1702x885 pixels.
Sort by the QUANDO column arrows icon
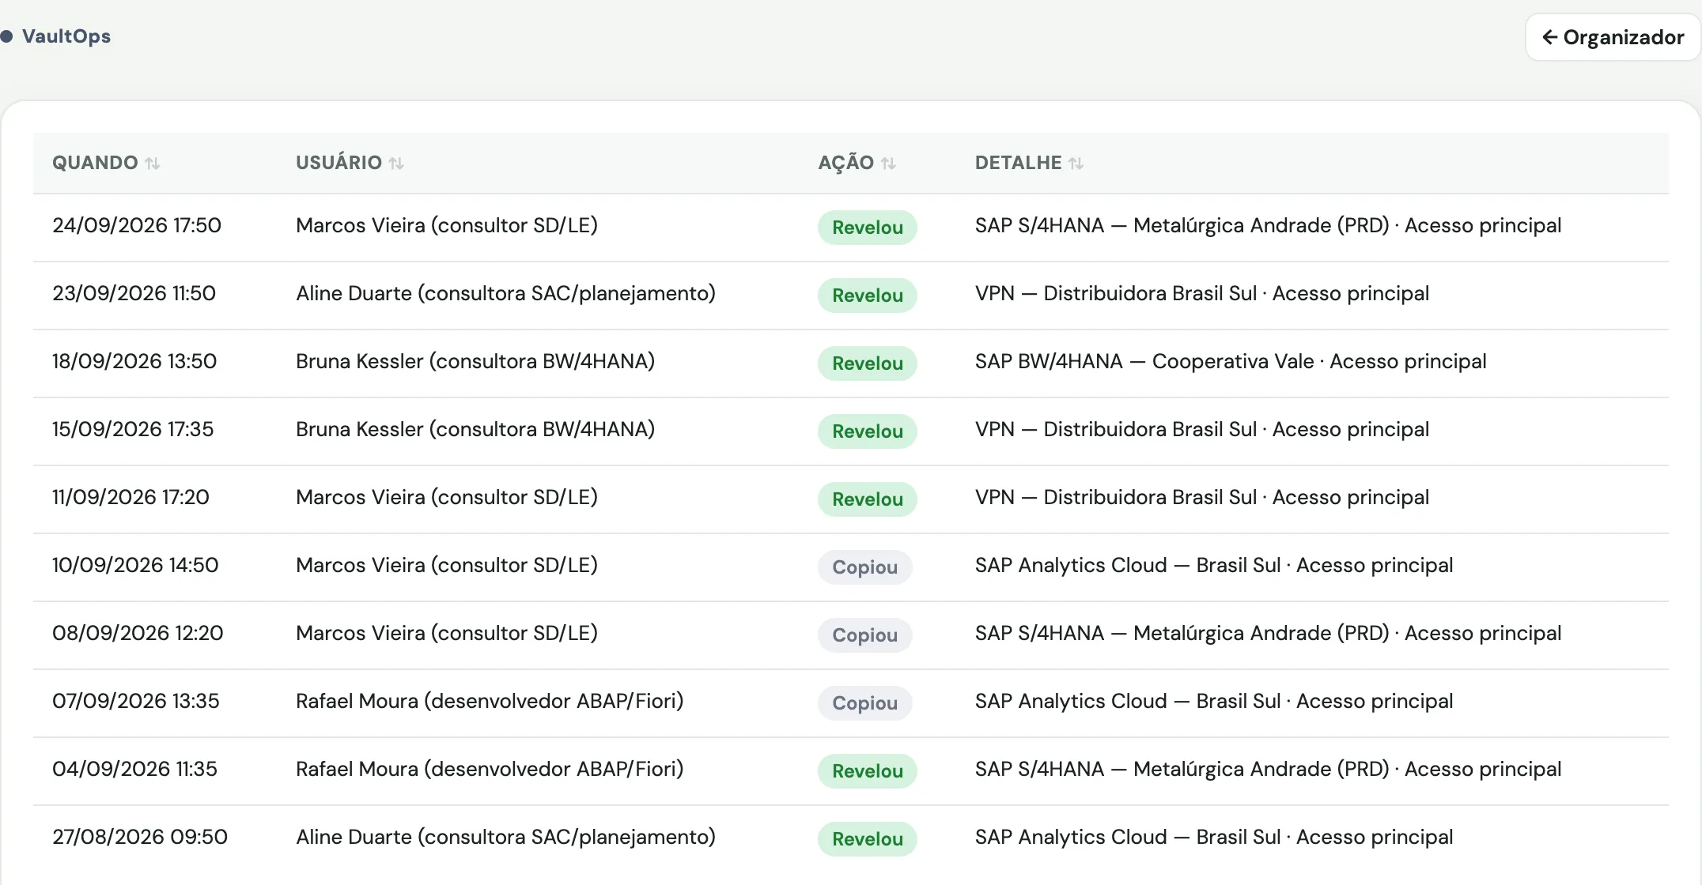(x=153, y=164)
